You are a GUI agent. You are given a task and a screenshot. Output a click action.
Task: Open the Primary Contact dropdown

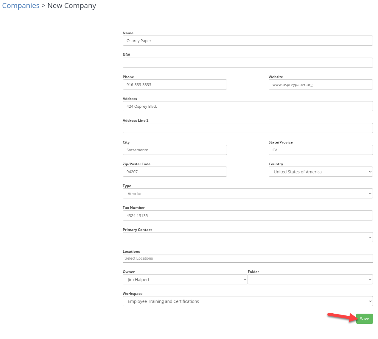coord(248,237)
